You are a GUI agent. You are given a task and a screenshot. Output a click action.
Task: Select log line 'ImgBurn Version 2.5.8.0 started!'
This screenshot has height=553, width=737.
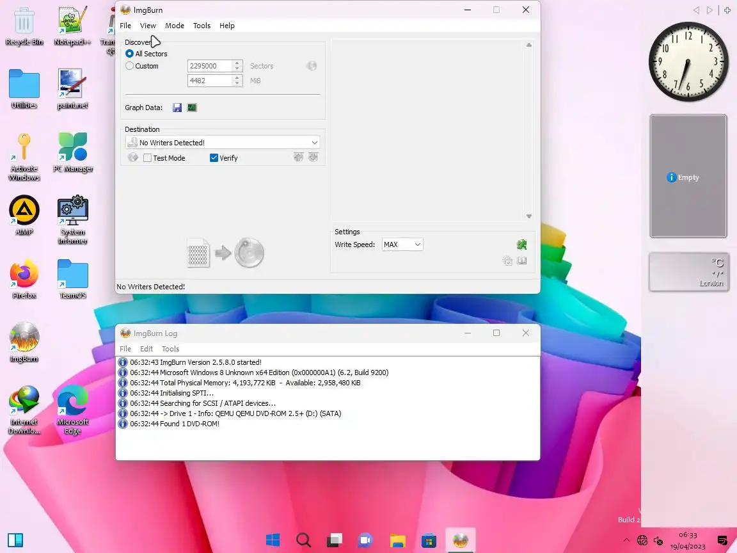(196, 362)
